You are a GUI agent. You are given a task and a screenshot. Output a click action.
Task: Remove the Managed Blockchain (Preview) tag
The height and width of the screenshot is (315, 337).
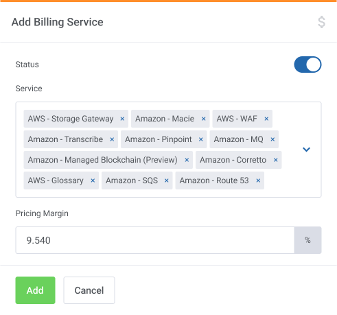(187, 160)
